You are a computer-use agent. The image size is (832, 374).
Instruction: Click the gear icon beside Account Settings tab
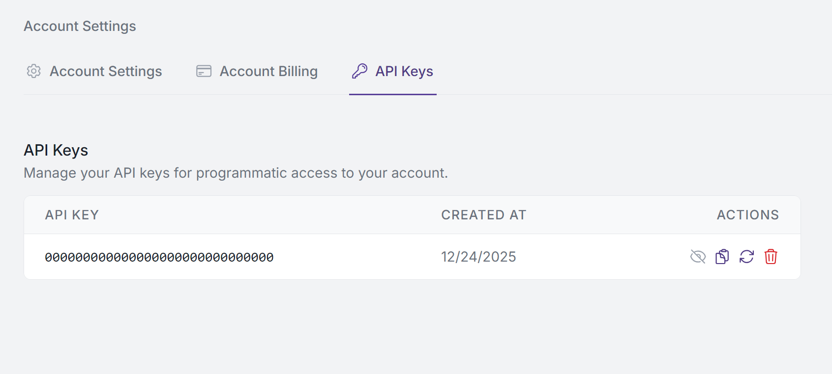(33, 71)
